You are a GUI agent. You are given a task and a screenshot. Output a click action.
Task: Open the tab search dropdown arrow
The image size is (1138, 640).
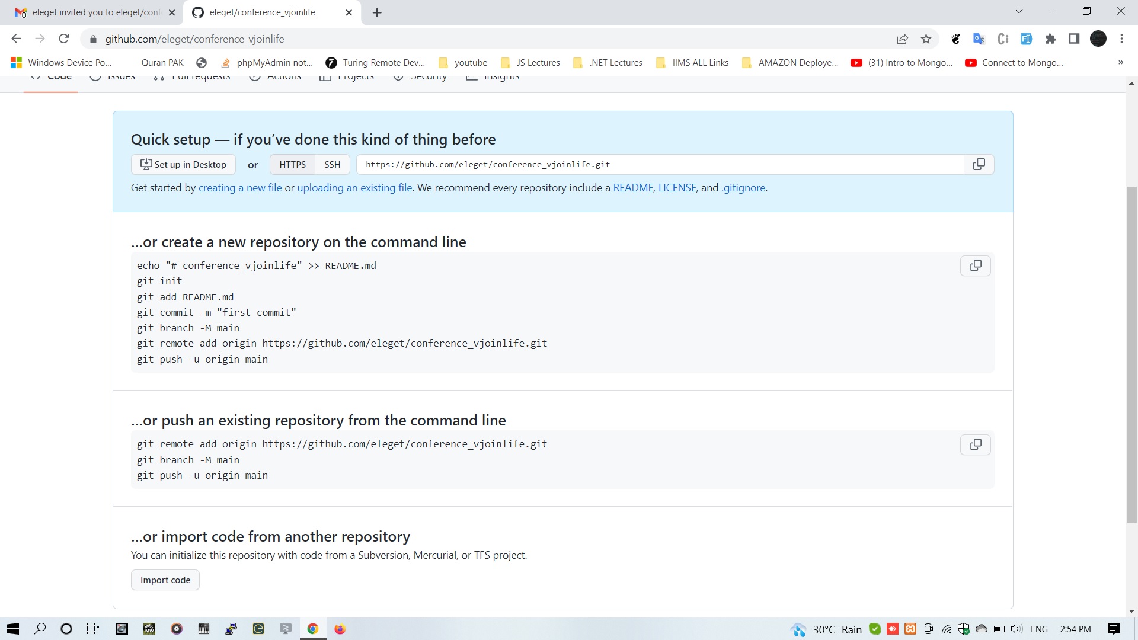coord(1019,11)
